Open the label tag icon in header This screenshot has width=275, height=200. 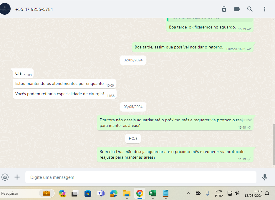[x=237, y=9]
